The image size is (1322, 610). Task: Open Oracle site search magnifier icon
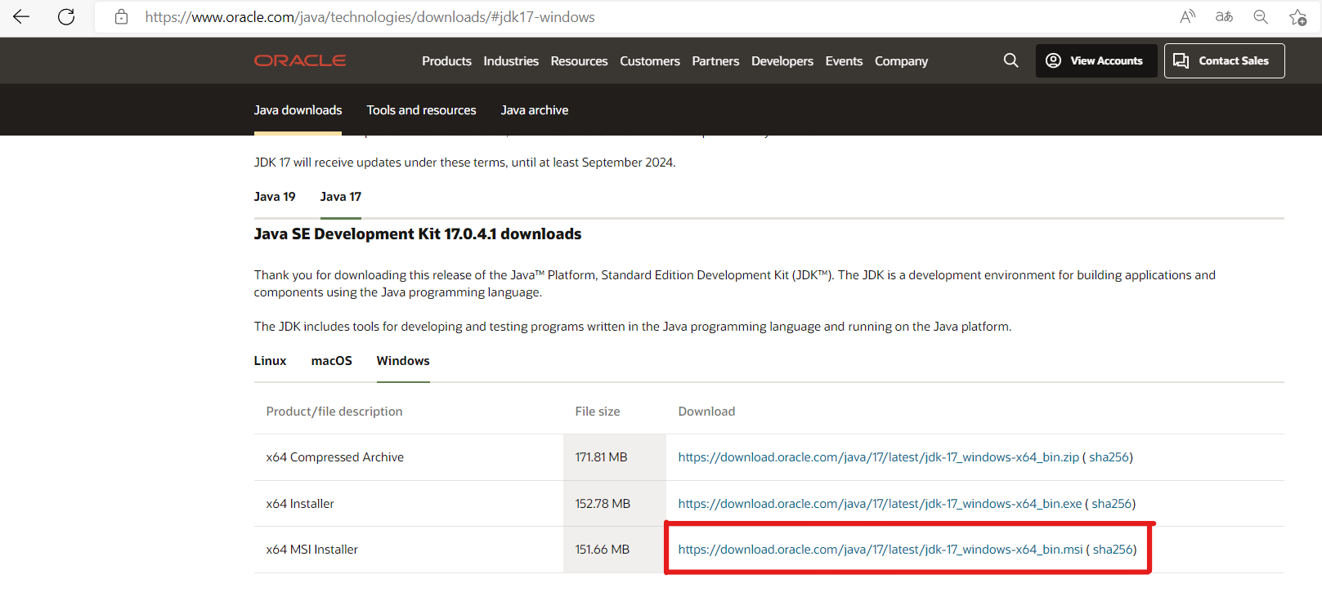coord(1011,60)
